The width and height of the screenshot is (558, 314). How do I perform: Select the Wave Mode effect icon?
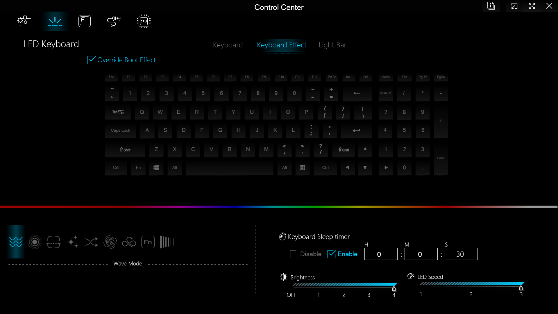click(x=16, y=242)
